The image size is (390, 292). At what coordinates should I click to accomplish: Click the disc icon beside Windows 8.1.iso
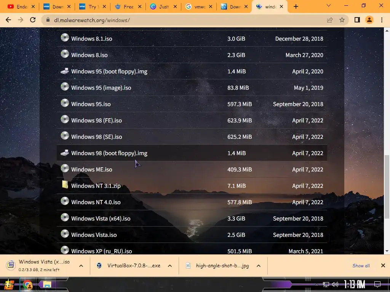click(65, 38)
